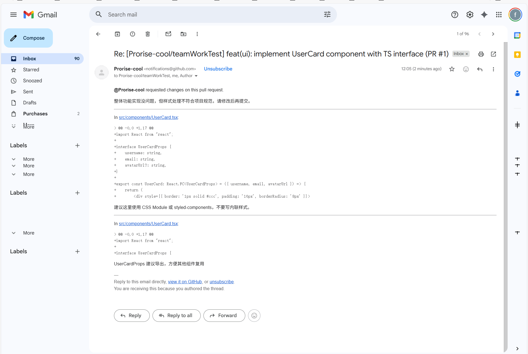528x354 pixels.
Task: Expand the More item below Purchases
Action: 29,126
